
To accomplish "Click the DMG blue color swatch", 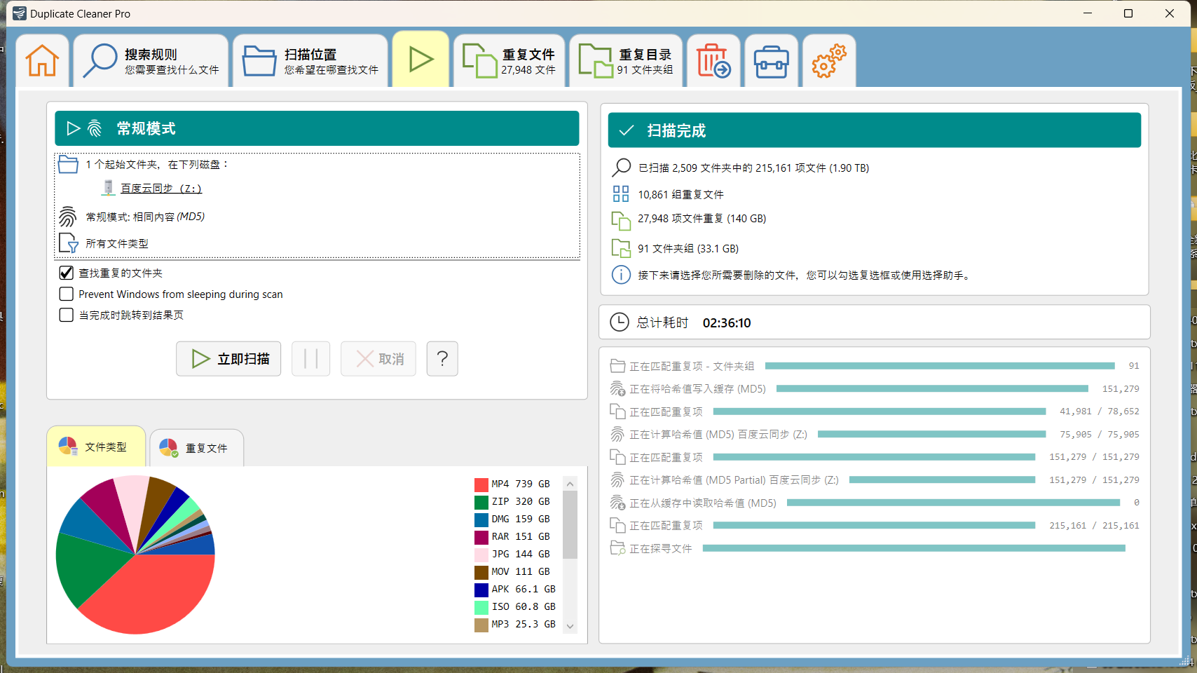I will 481,519.
